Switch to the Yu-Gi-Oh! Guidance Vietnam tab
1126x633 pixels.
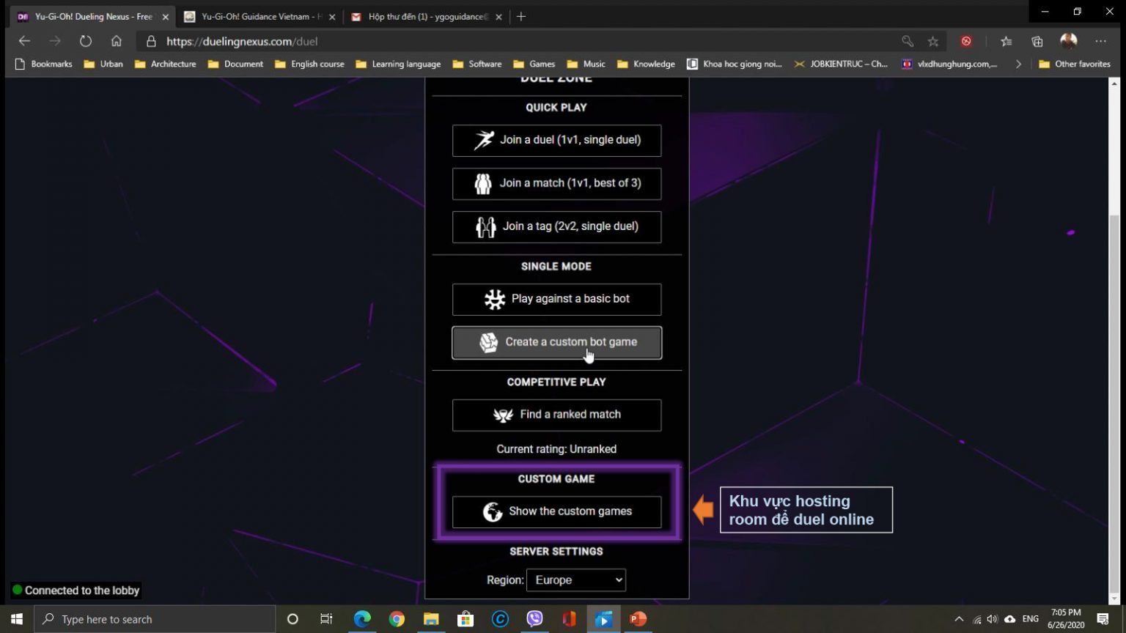click(257, 16)
